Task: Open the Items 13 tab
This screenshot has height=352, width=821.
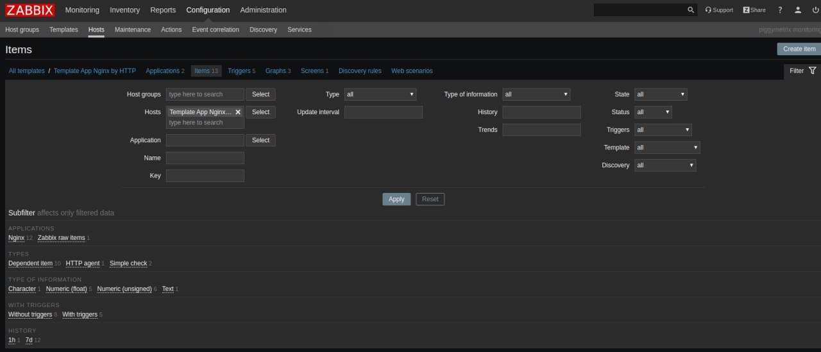Action: (206, 71)
